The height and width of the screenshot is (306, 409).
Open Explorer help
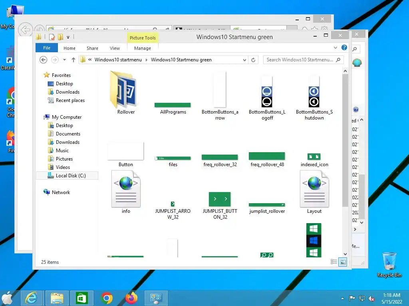[x=344, y=47]
